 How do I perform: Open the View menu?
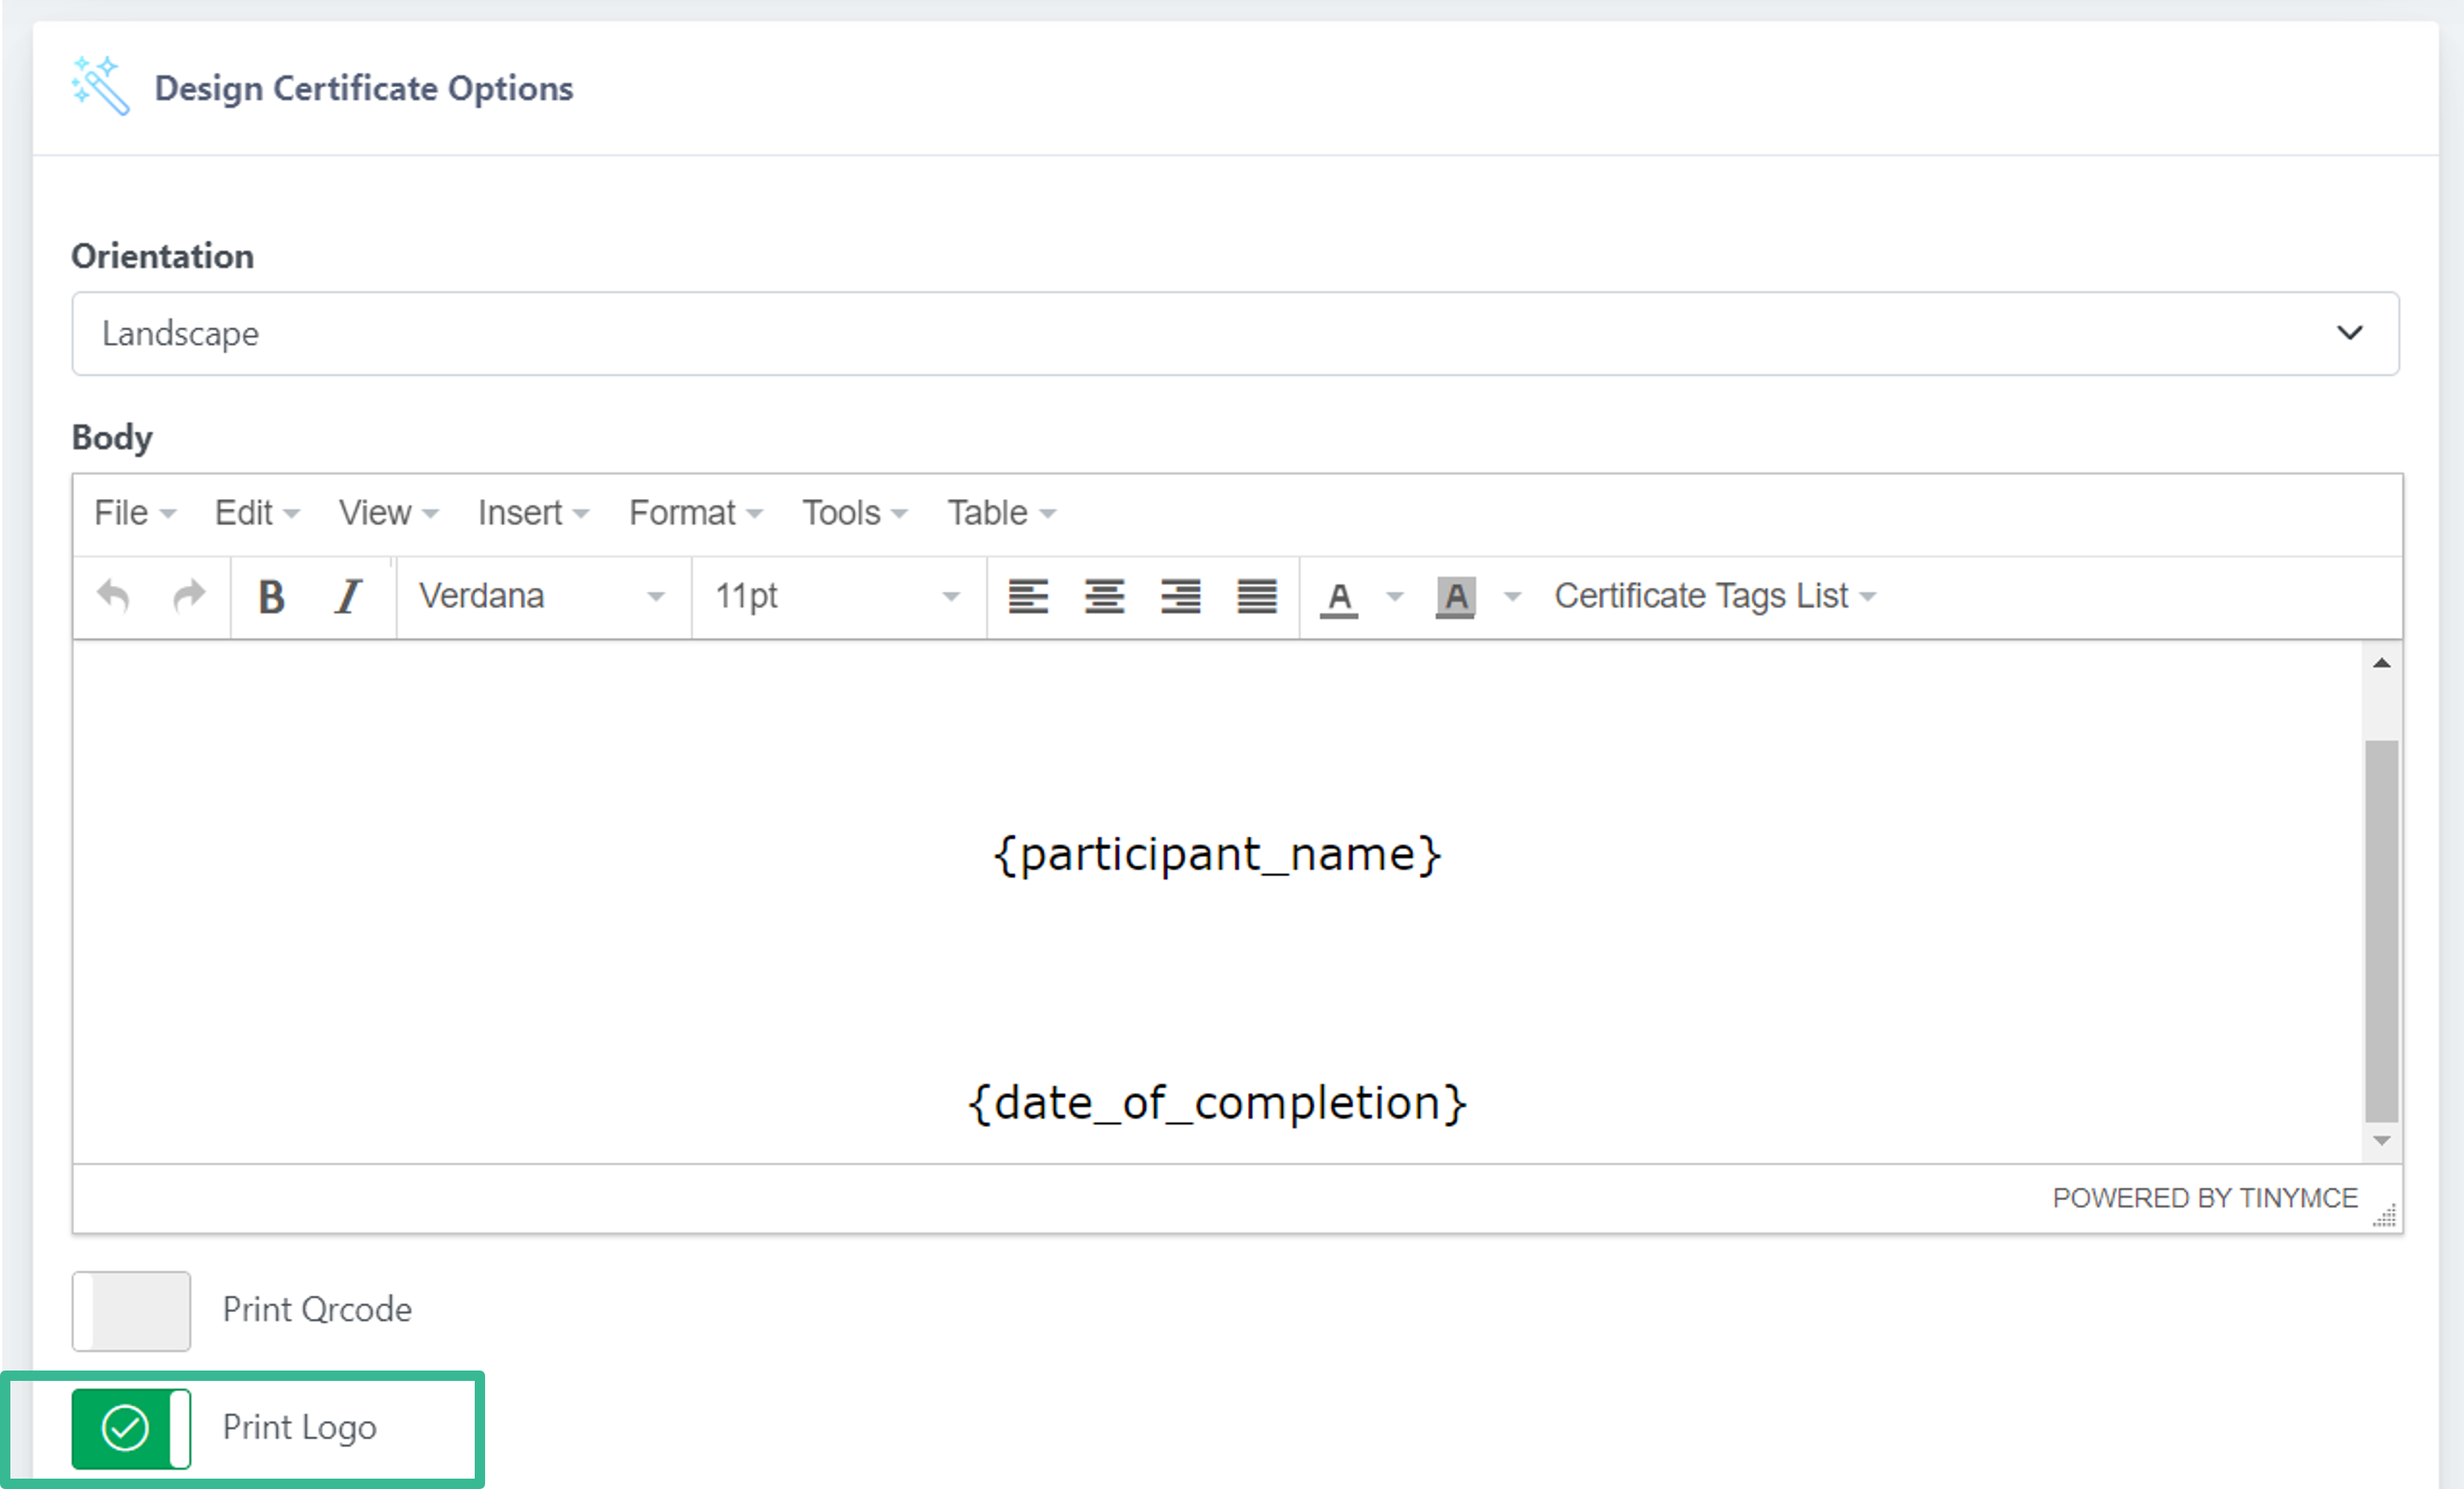coord(388,513)
